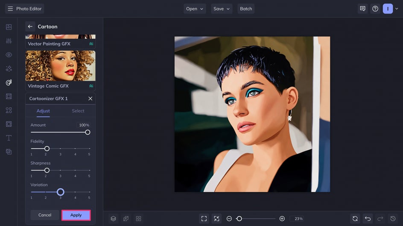Click the user profile avatar
This screenshot has height=226, width=403.
388,9
